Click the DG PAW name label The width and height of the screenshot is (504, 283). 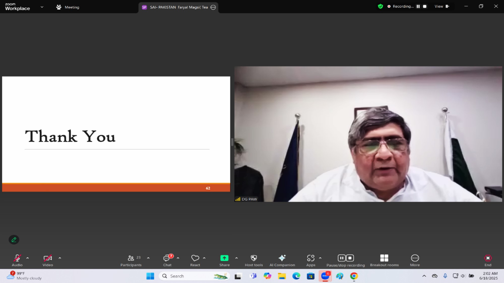point(249,199)
